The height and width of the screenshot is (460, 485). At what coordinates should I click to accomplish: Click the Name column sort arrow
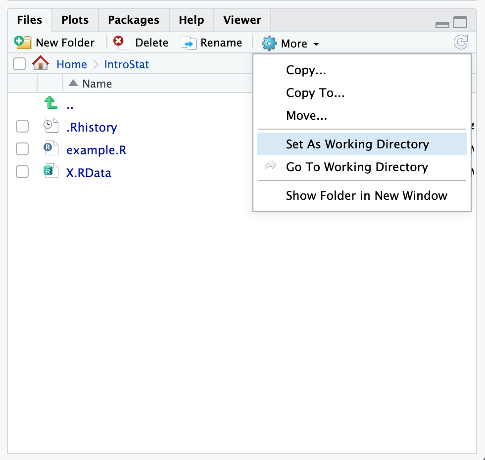coord(73,83)
